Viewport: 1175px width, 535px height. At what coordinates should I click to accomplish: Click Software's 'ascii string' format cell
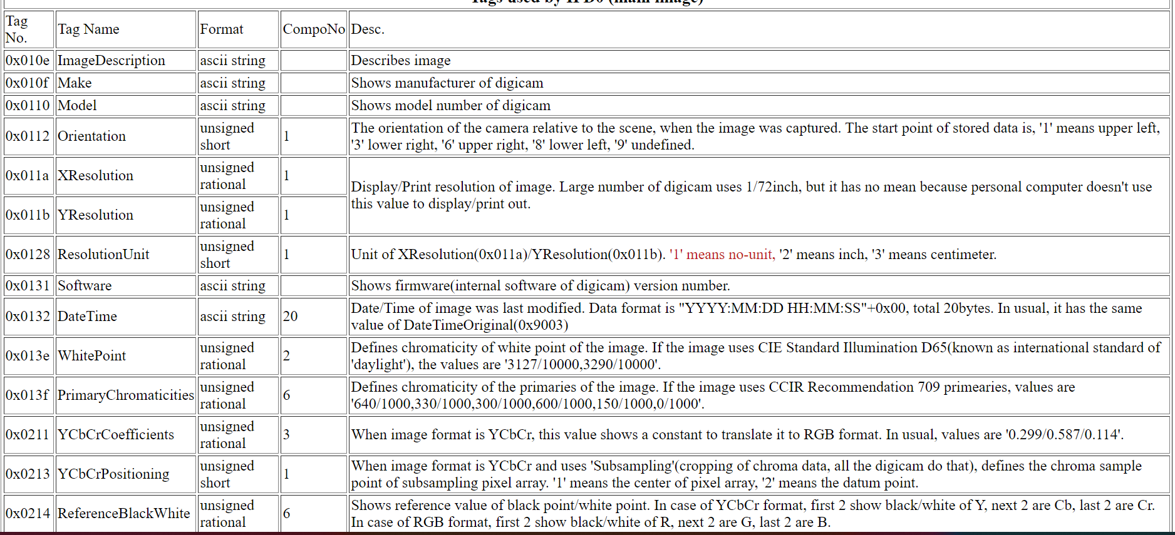tap(238, 286)
